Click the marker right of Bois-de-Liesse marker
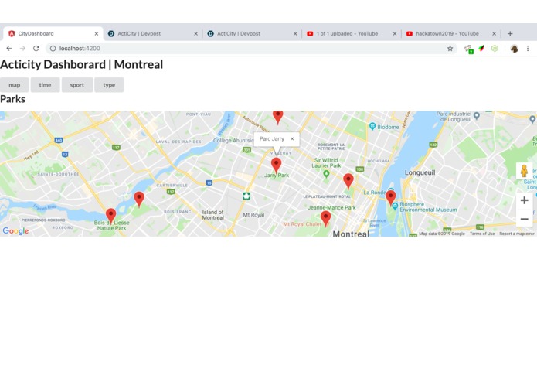Screen dimensions: 537x382 pyautogui.click(x=139, y=200)
